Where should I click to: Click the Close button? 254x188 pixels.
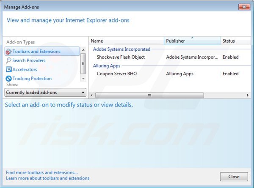[234, 177]
